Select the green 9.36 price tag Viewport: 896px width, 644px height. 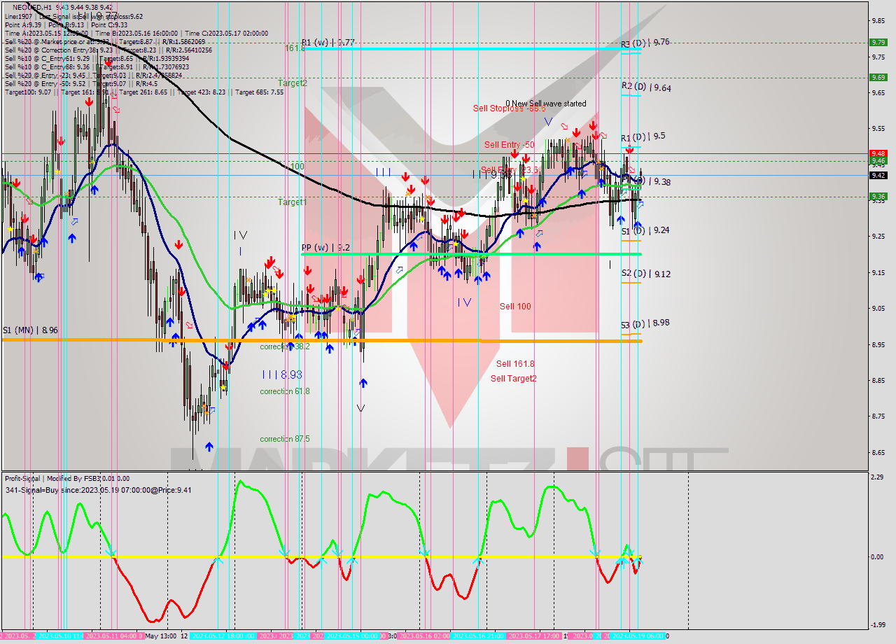(x=878, y=197)
